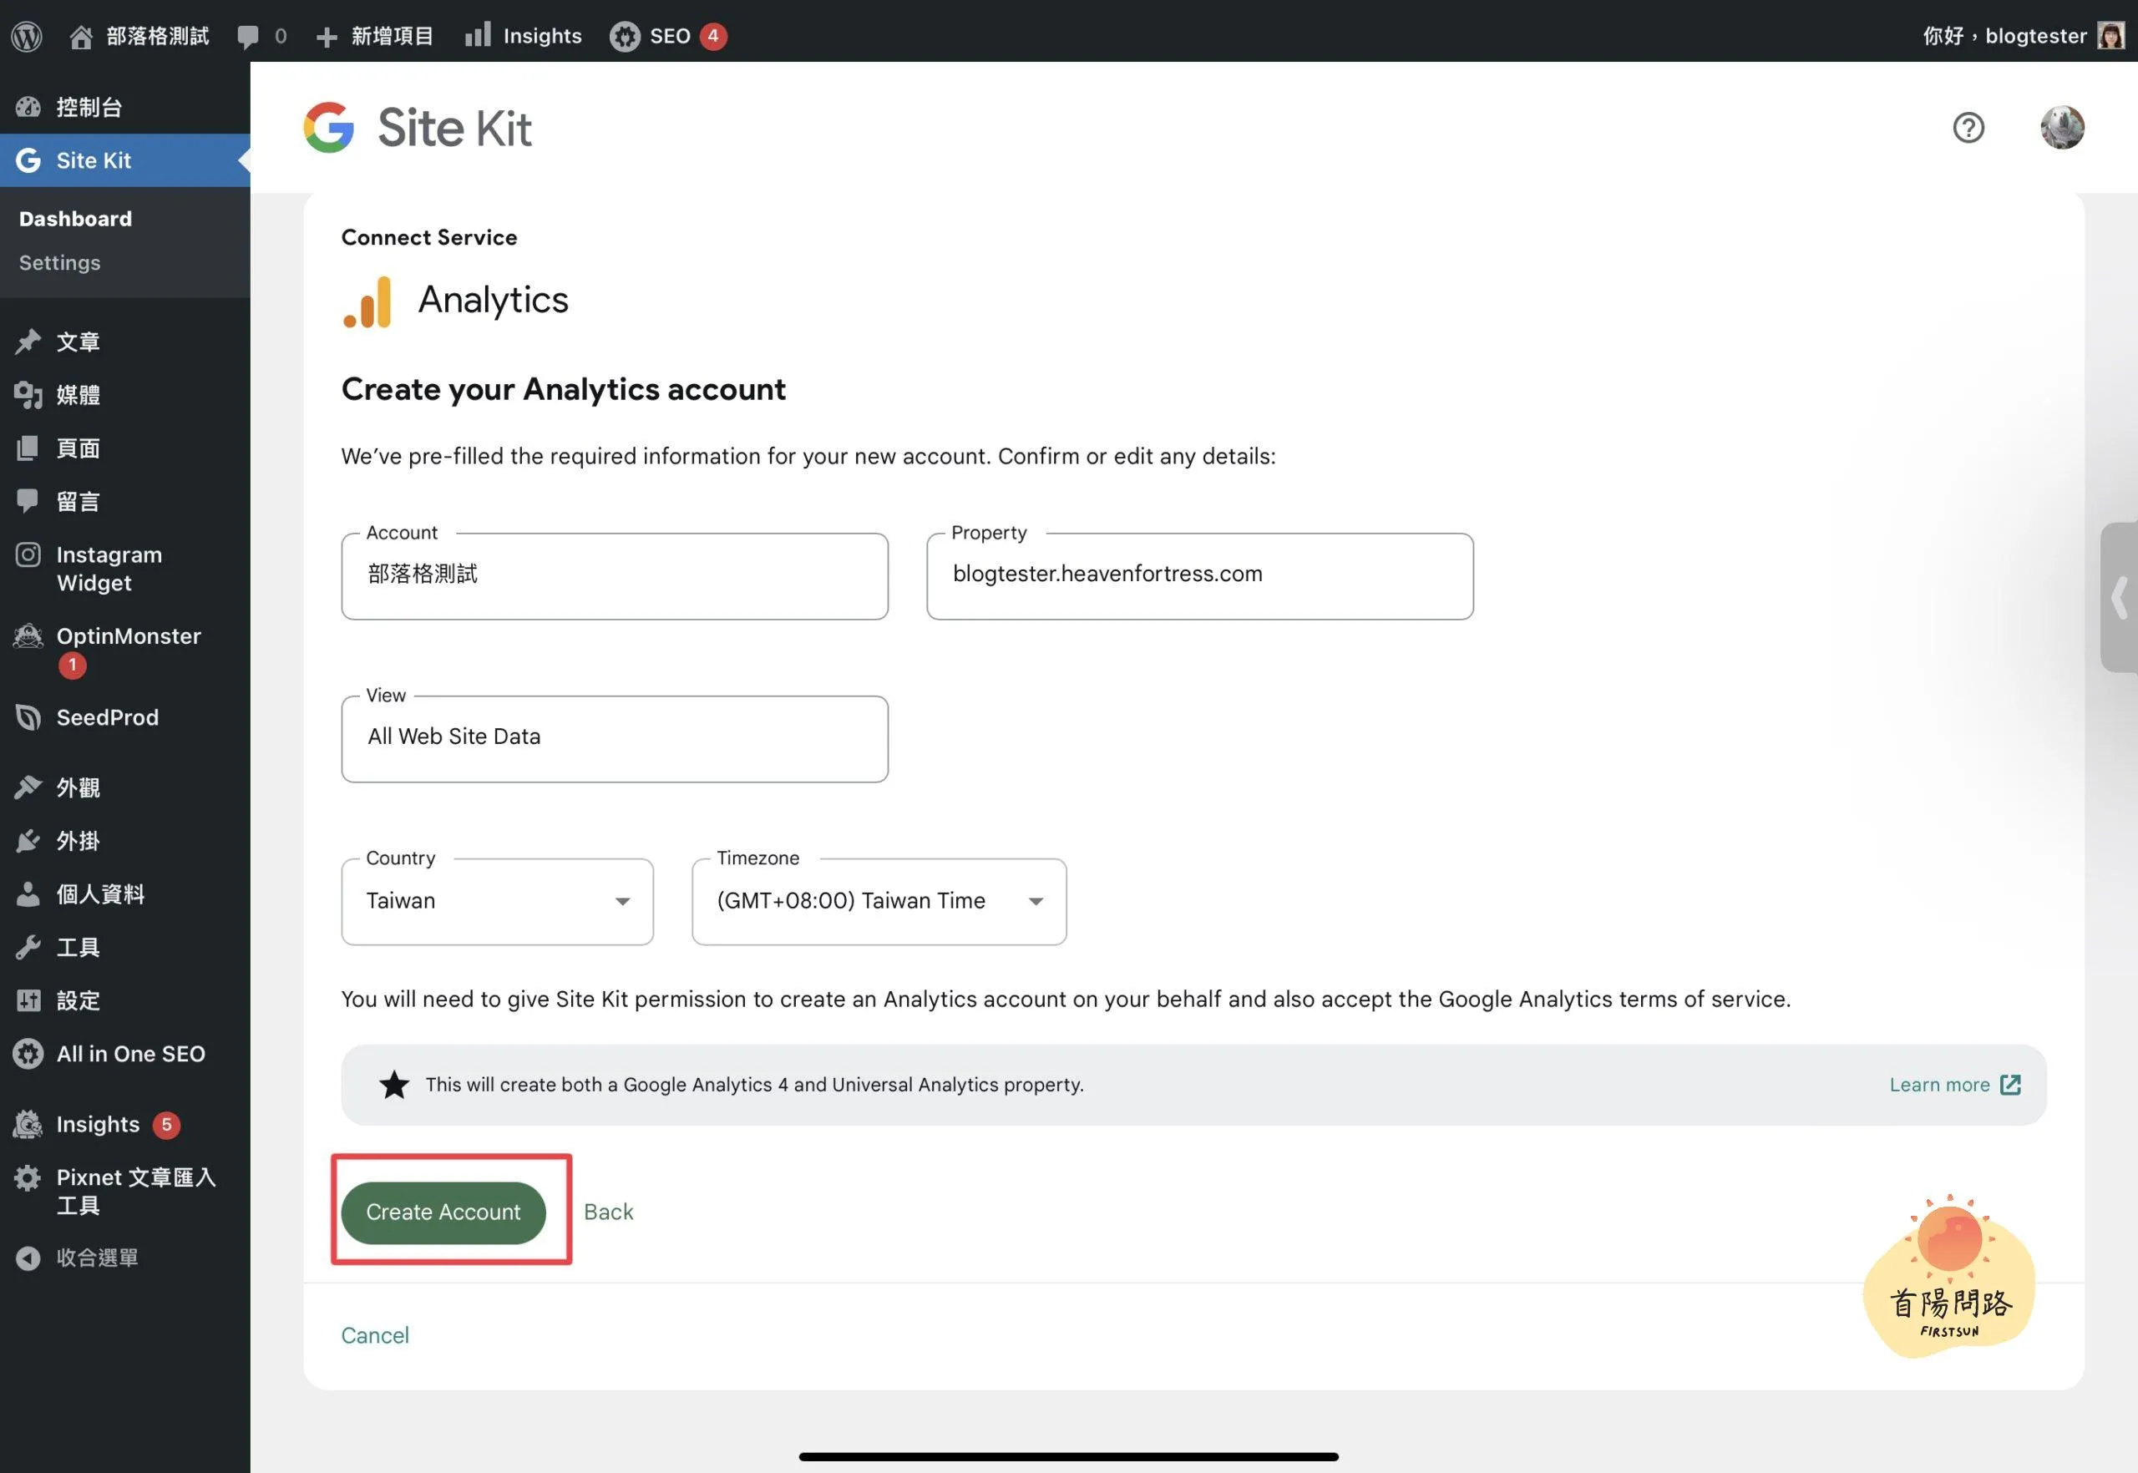The height and width of the screenshot is (1473, 2138).
Task: Open OptinMonster in the sidebar
Action: coord(128,637)
